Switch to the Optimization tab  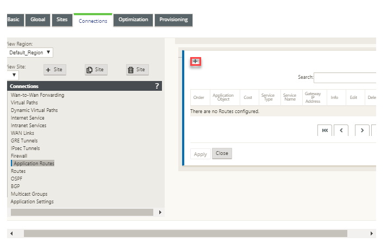[133, 20]
